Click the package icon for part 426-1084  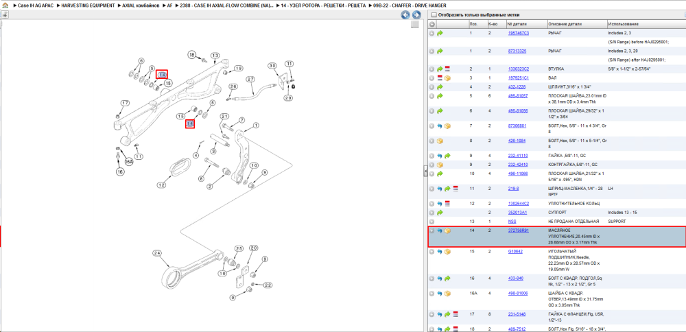(440, 141)
